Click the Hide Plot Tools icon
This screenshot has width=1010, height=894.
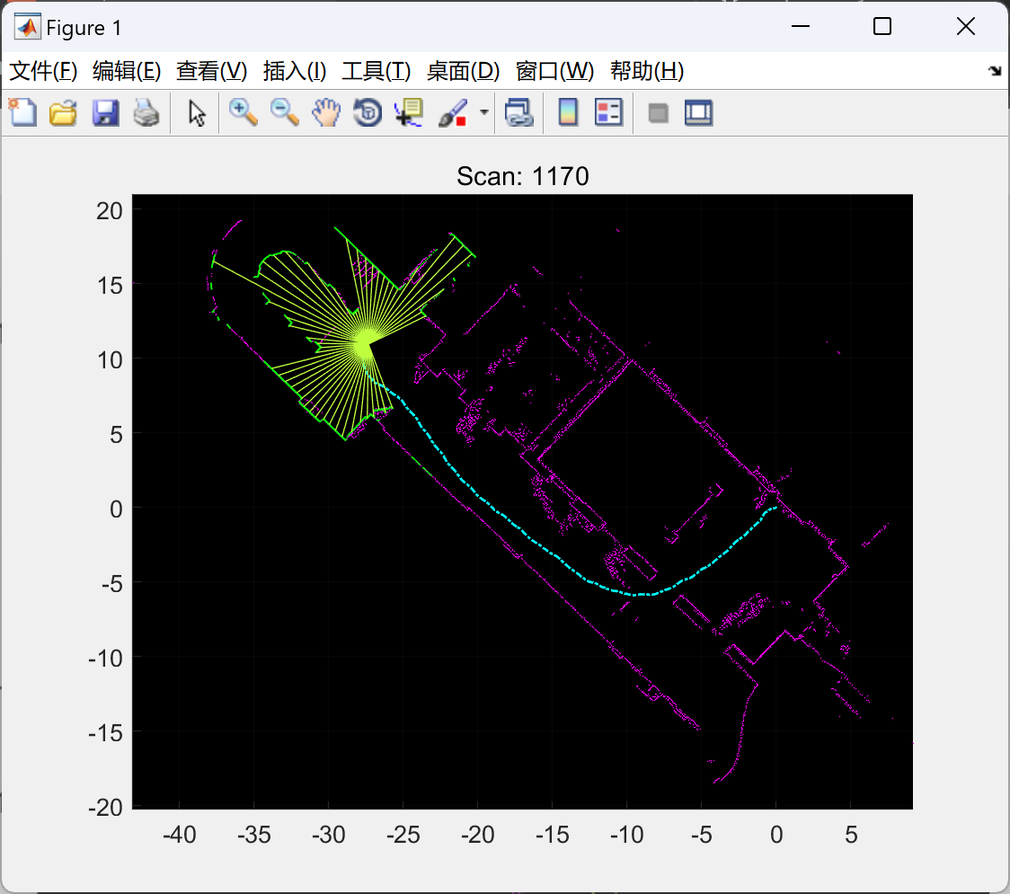[x=658, y=113]
